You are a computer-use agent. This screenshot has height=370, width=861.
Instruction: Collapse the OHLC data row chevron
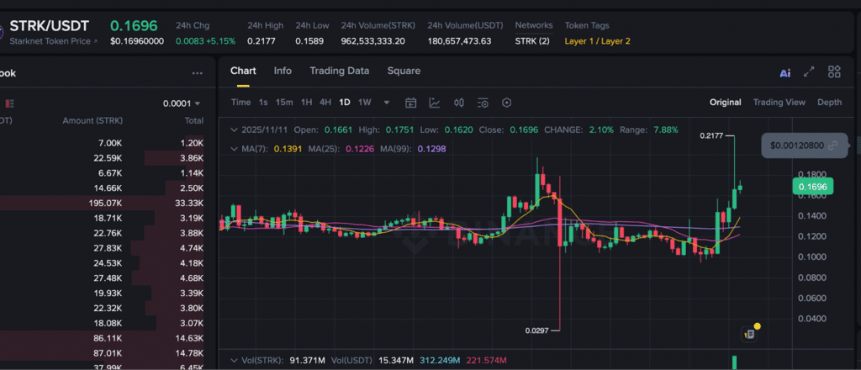point(234,130)
